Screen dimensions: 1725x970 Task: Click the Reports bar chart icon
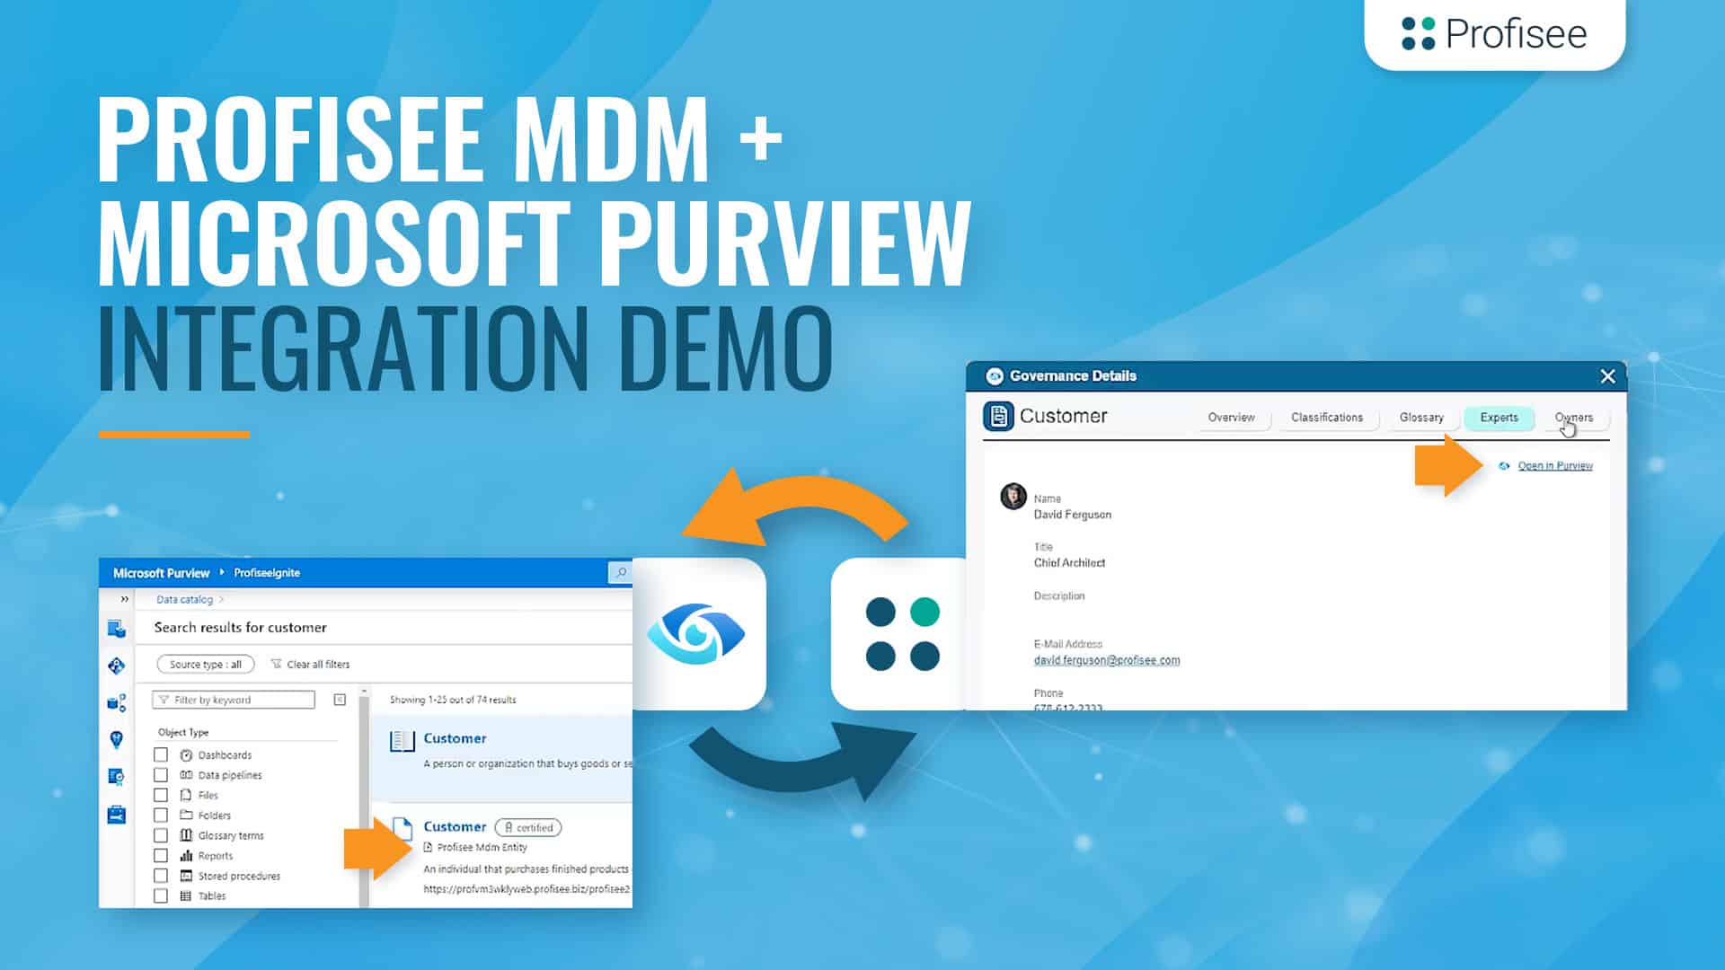[186, 856]
